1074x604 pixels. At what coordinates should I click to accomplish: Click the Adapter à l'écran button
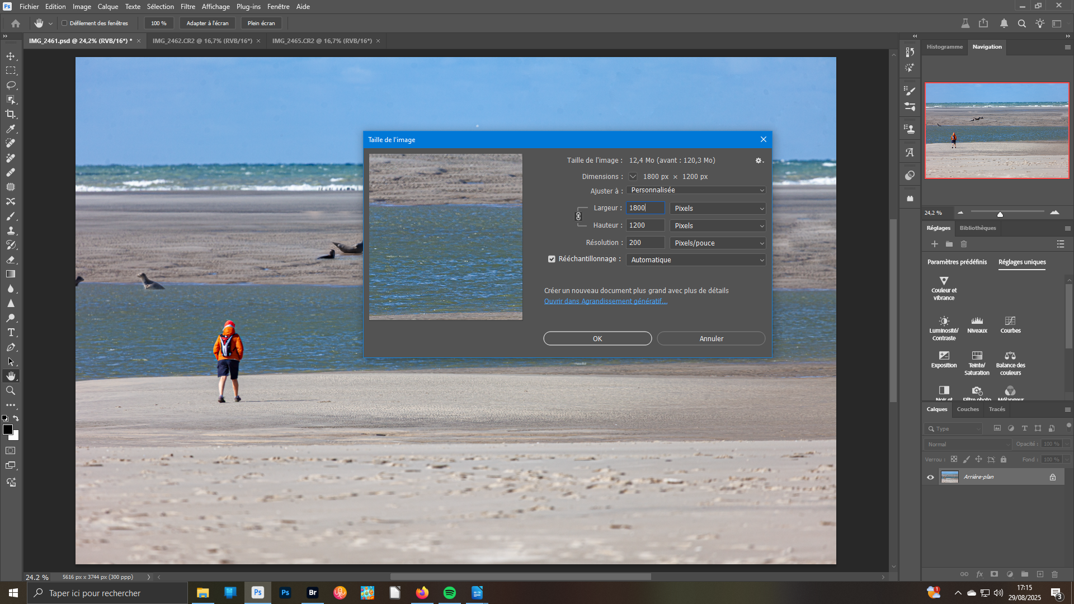pos(208,23)
